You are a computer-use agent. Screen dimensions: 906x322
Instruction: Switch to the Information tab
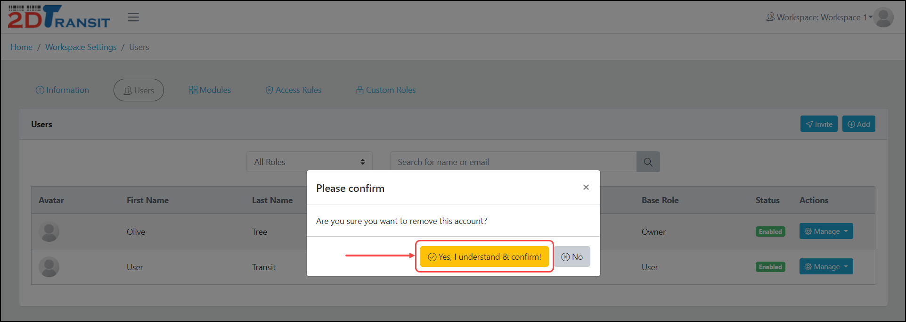[x=63, y=90]
